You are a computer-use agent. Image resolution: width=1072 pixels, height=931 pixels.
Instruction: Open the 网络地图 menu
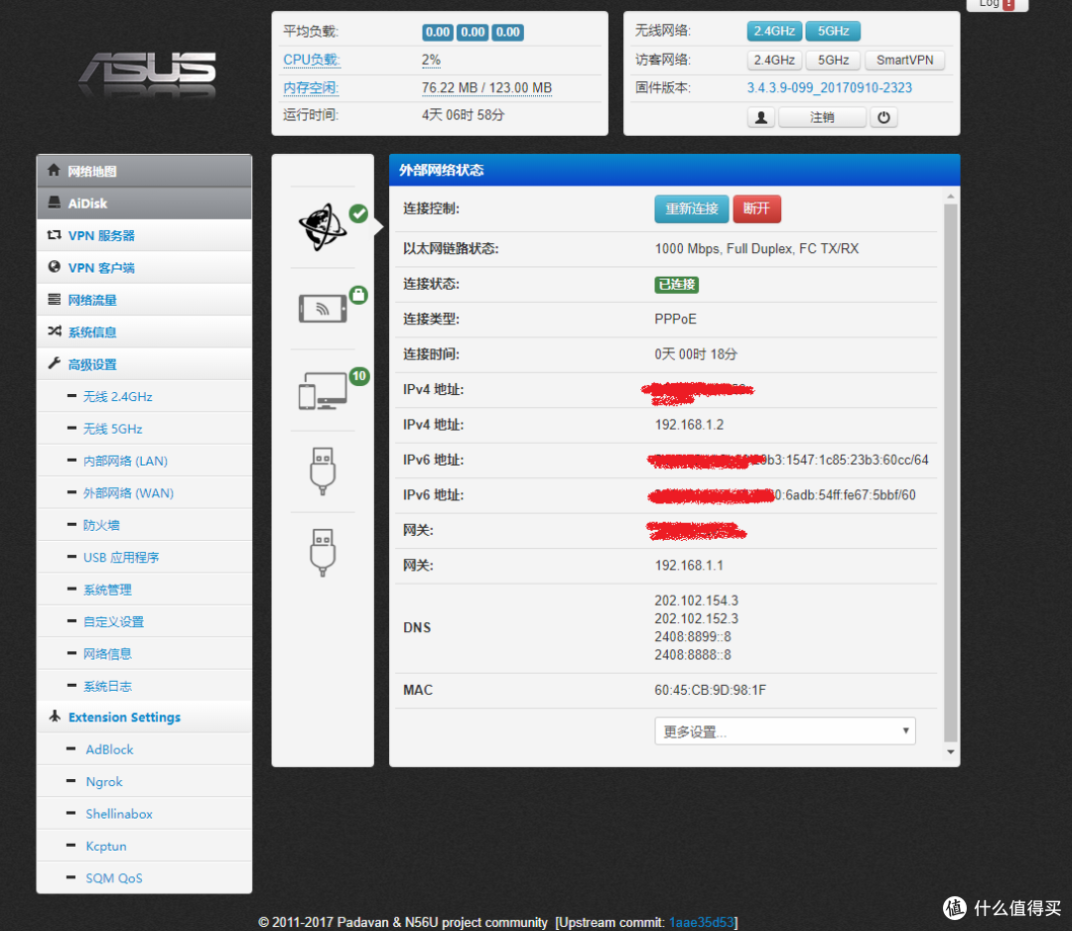(144, 171)
